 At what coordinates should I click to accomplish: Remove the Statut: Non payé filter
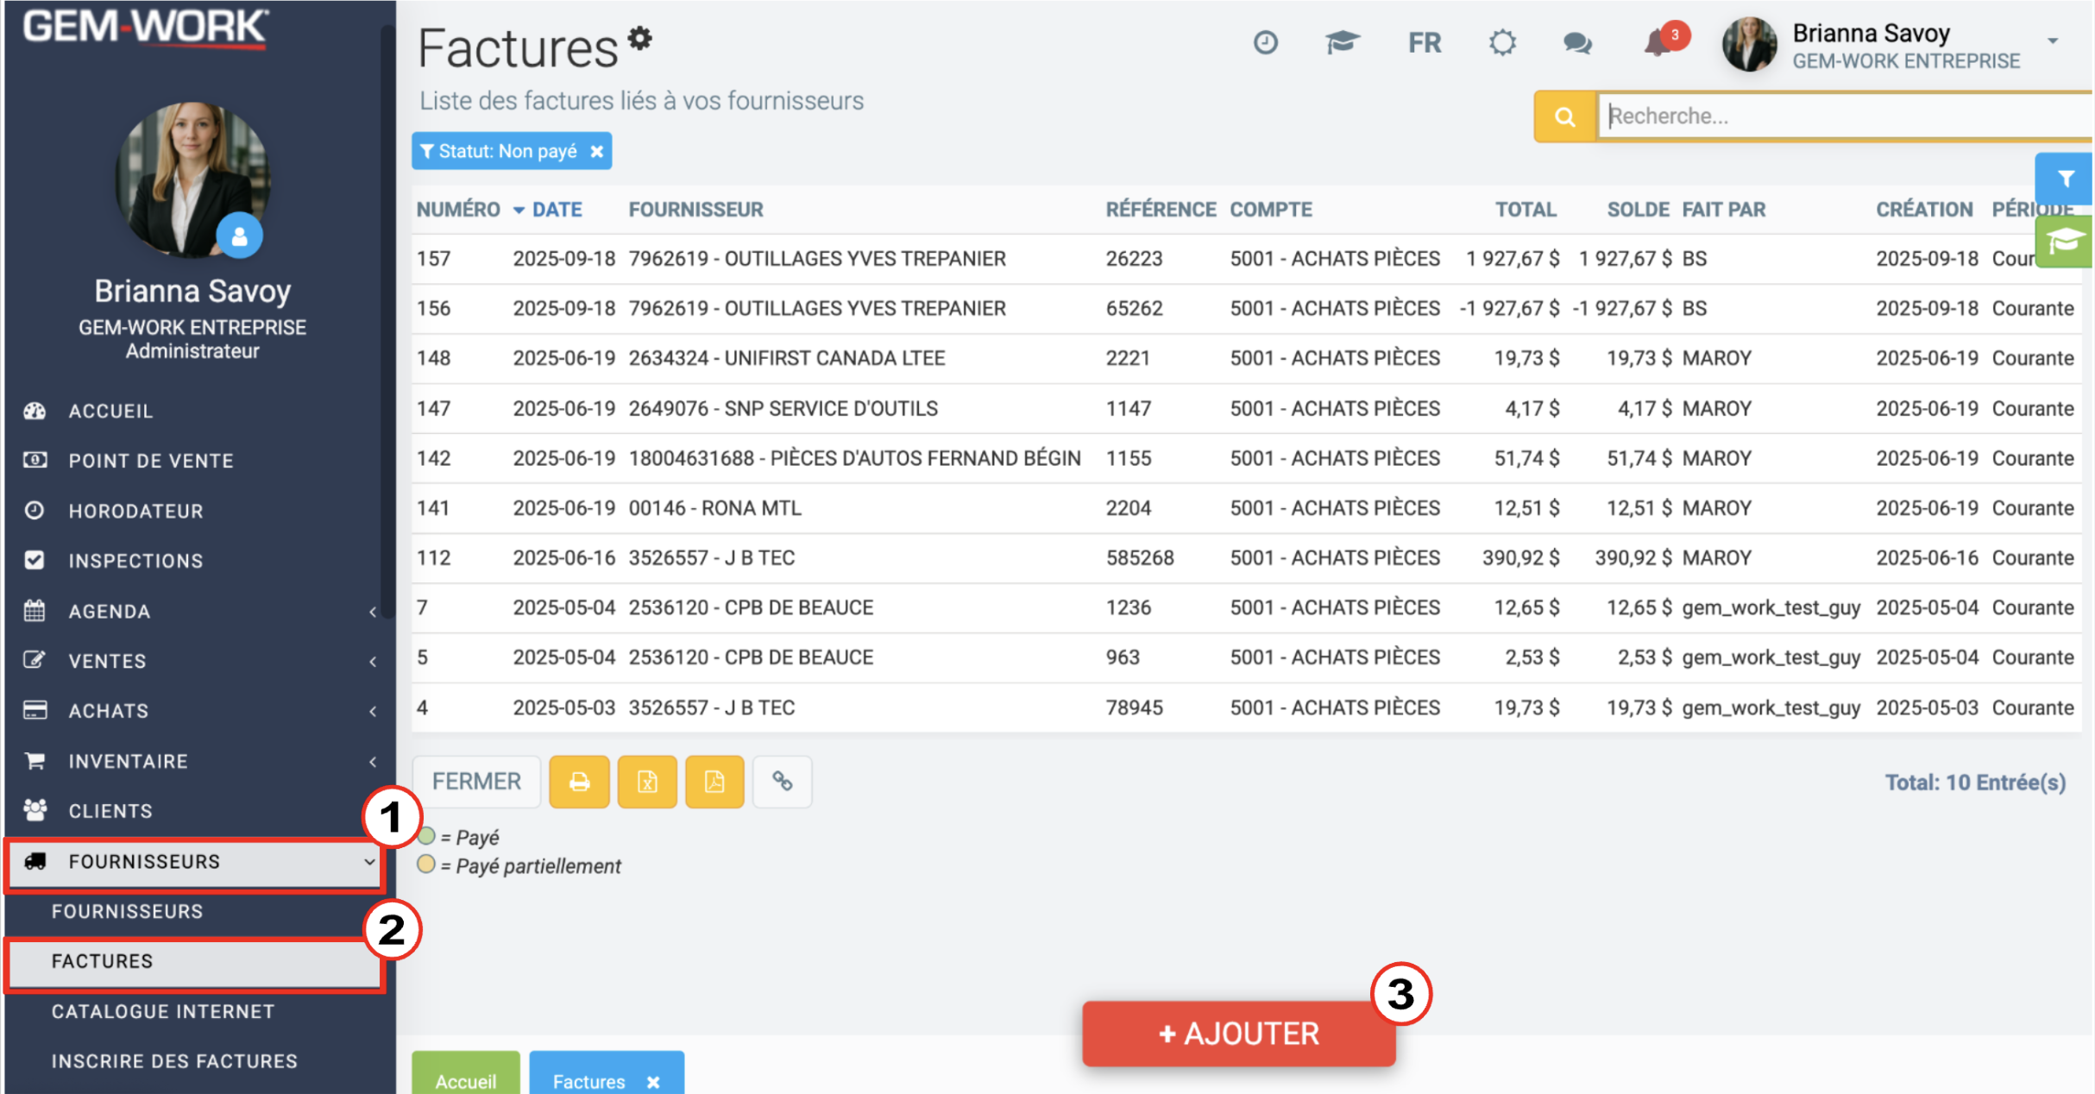point(596,152)
